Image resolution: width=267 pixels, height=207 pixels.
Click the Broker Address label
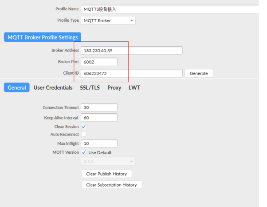65,50
